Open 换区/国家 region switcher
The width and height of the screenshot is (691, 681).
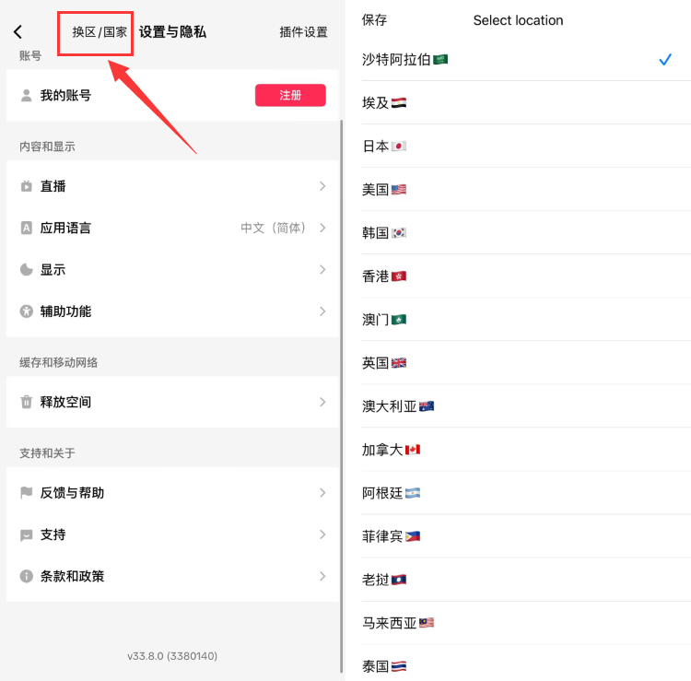(100, 32)
